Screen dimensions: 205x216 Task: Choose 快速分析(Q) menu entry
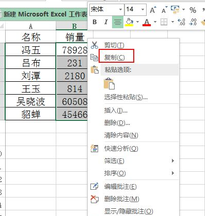[121, 149]
